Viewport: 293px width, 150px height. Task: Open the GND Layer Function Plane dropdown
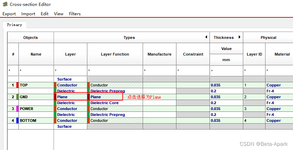tap(104, 97)
